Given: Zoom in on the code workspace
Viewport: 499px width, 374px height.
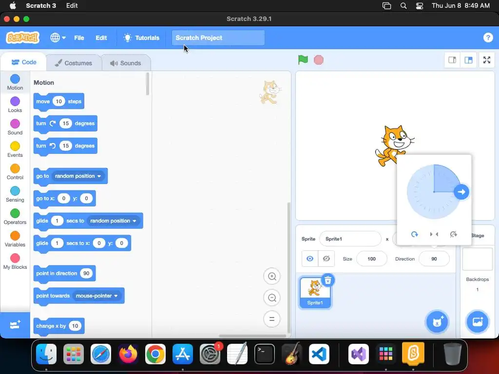Looking at the screenshot, I should (x=272, y=277).
